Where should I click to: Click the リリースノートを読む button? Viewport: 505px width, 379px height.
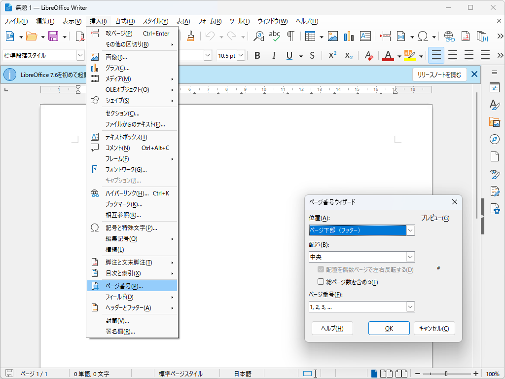click(438, 74)
